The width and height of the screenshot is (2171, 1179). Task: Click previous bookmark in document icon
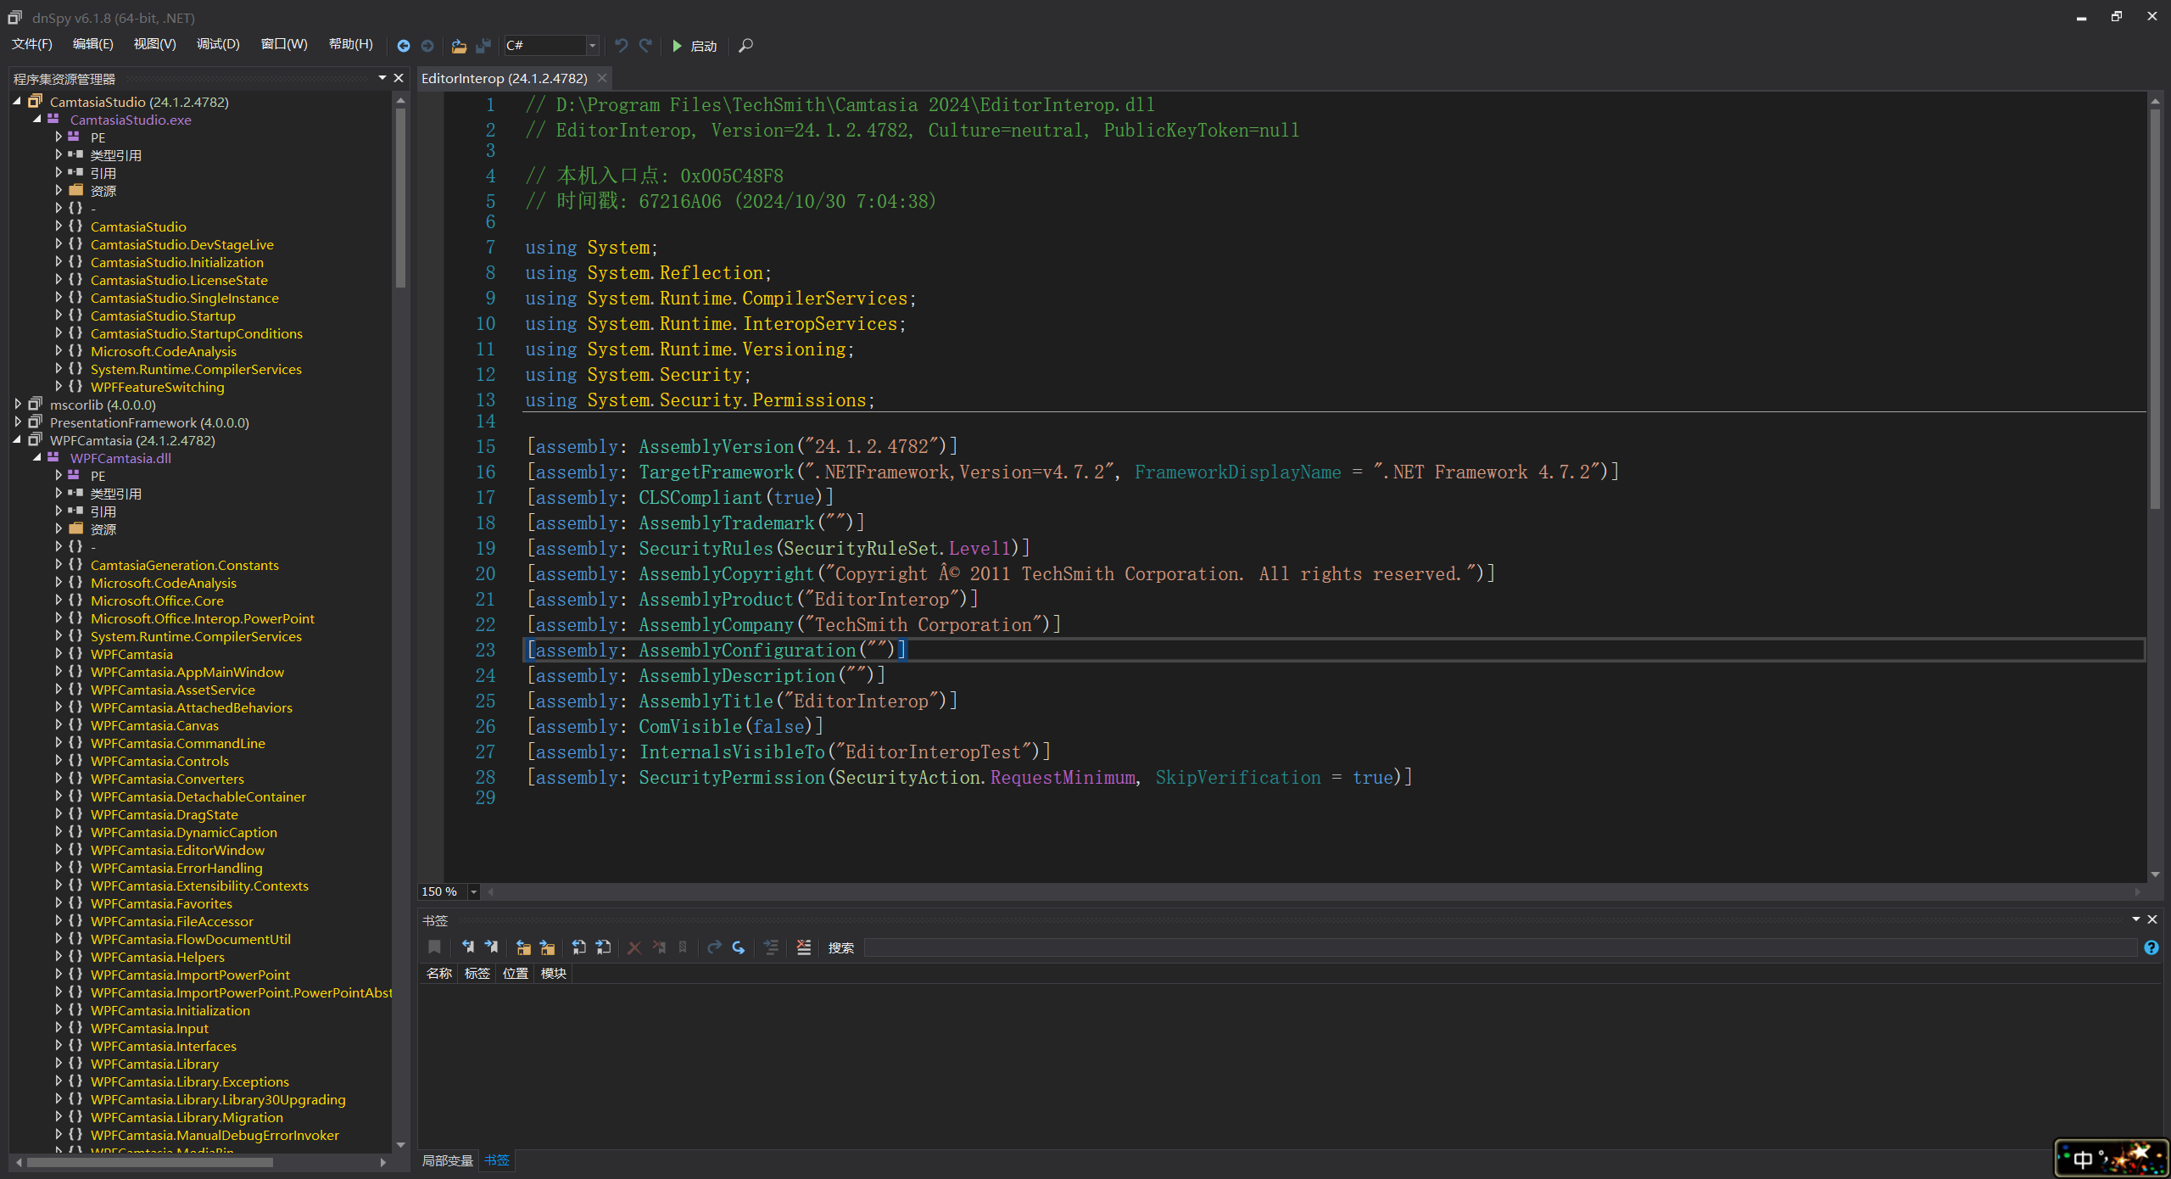tap(579, 947)
